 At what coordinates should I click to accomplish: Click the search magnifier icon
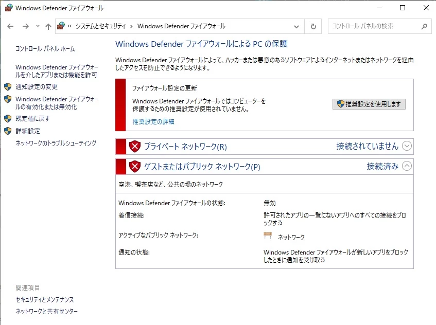pos(424,26)
